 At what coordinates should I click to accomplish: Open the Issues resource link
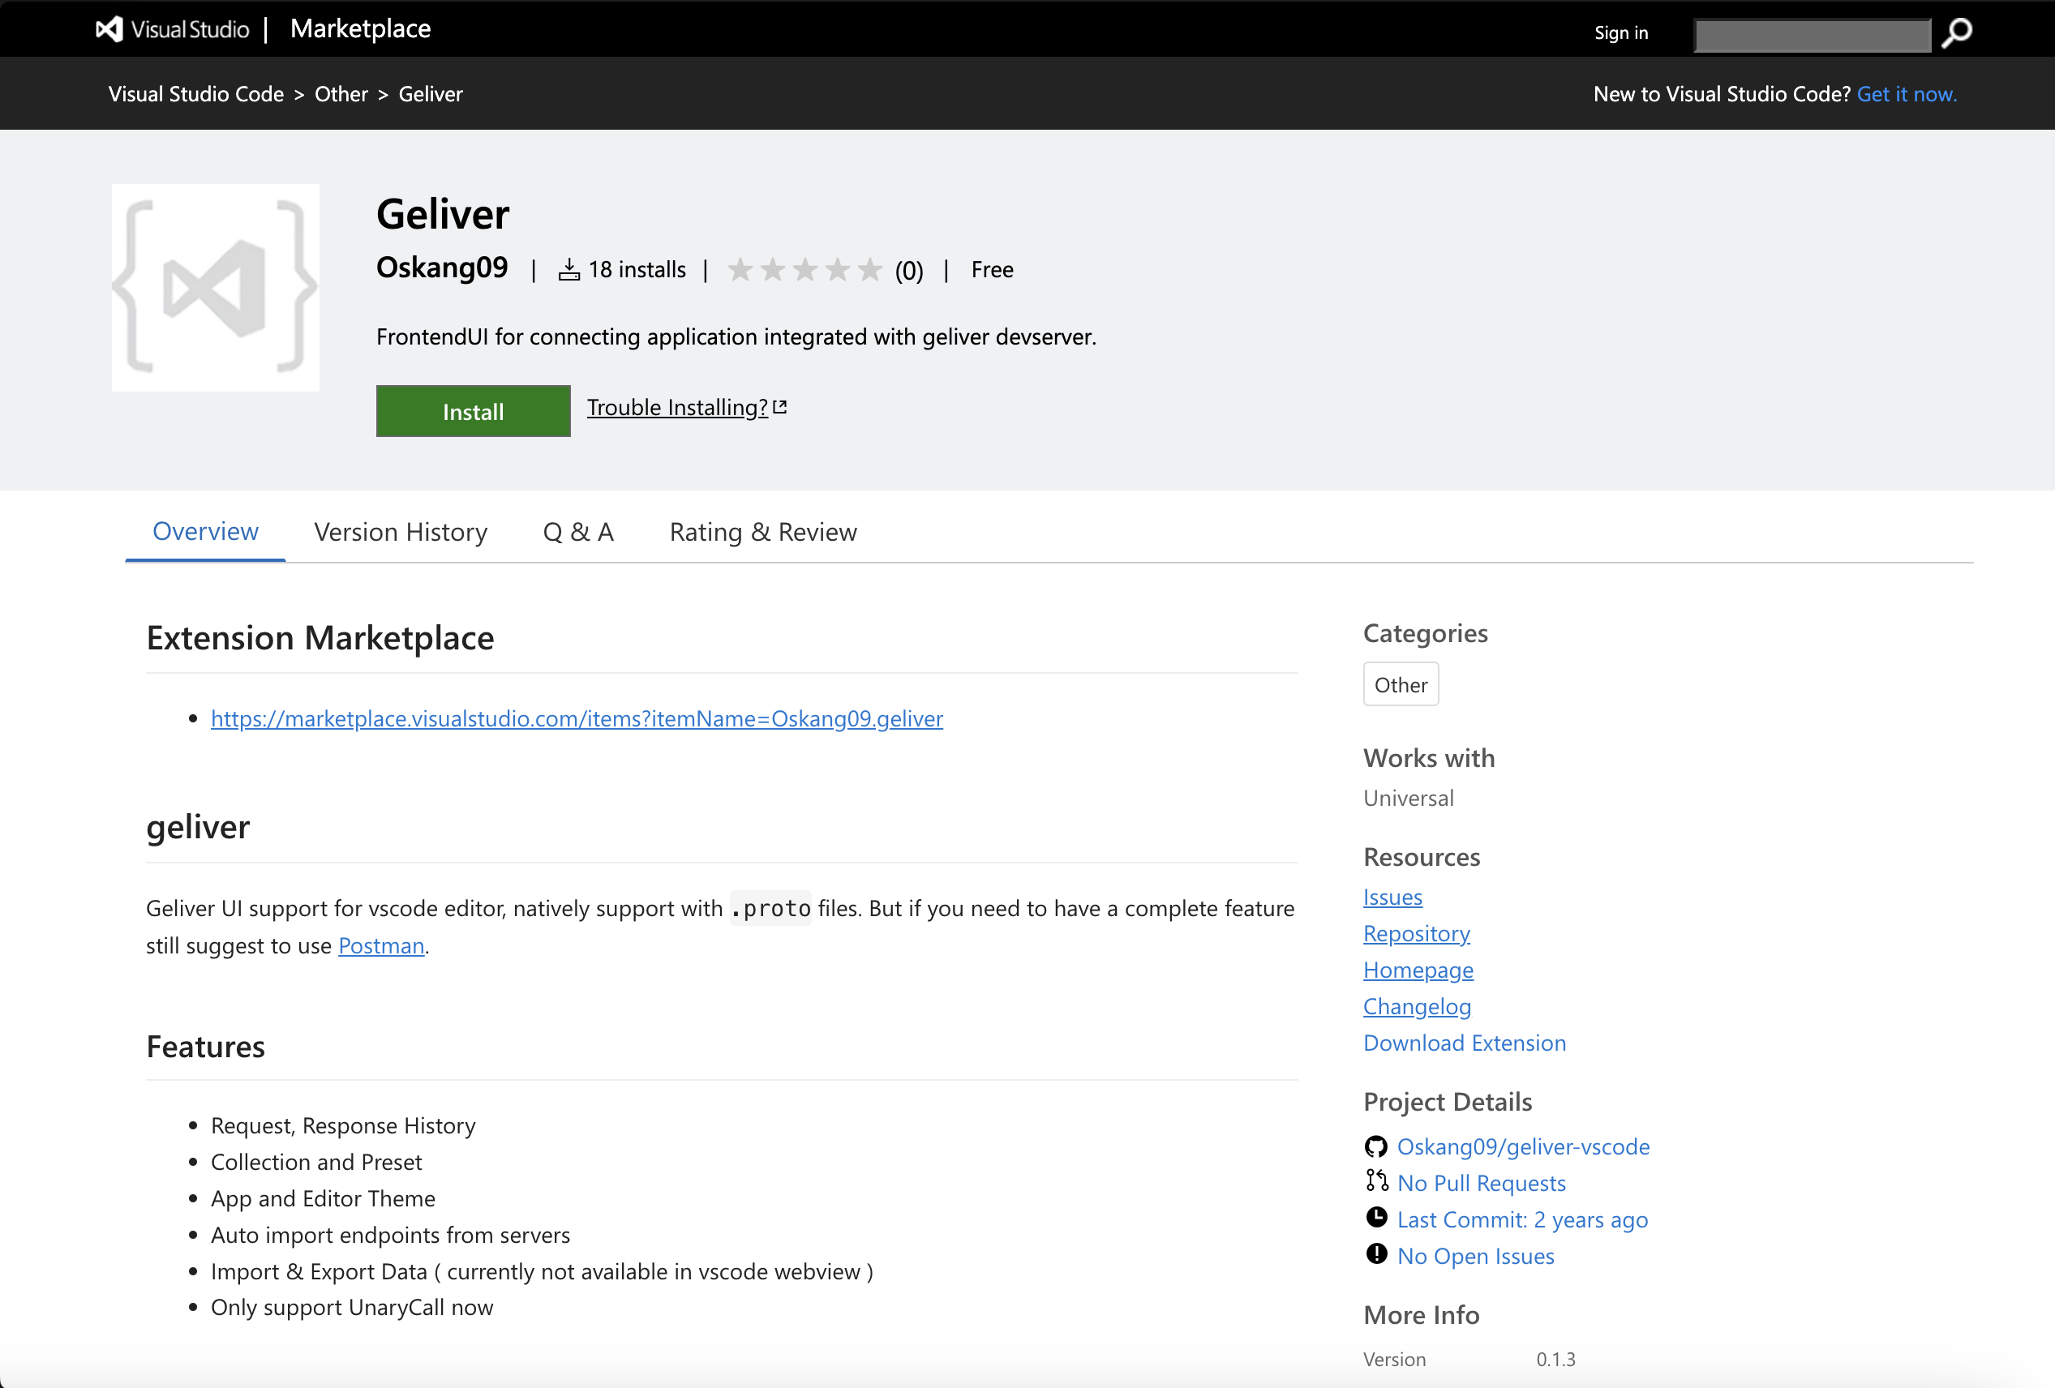point(1392,897)
